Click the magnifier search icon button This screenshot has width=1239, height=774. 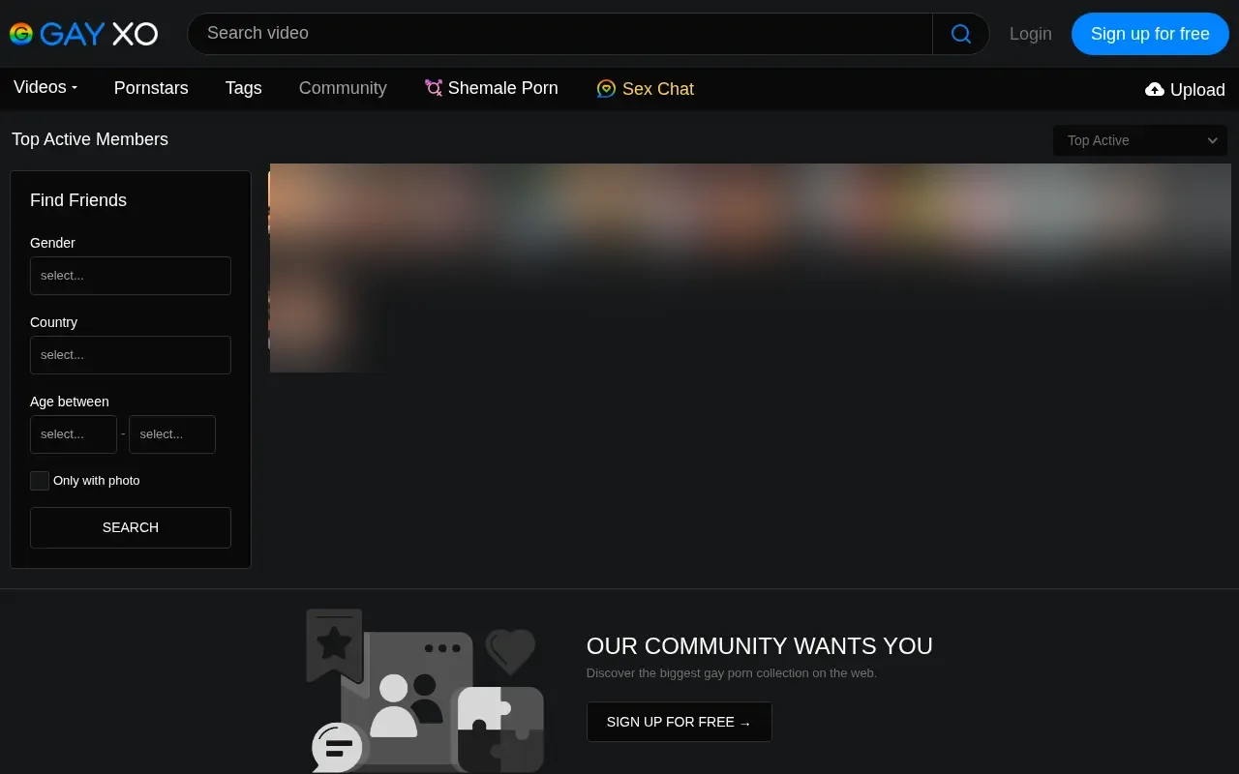tap(960, 34)
